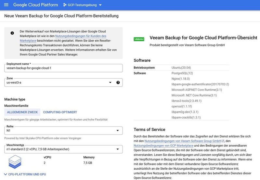Click Neue Veeam Backup page title
260x180 pixels.
point(61,16)
